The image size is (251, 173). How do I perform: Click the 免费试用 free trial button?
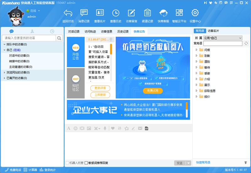[153, 91]
